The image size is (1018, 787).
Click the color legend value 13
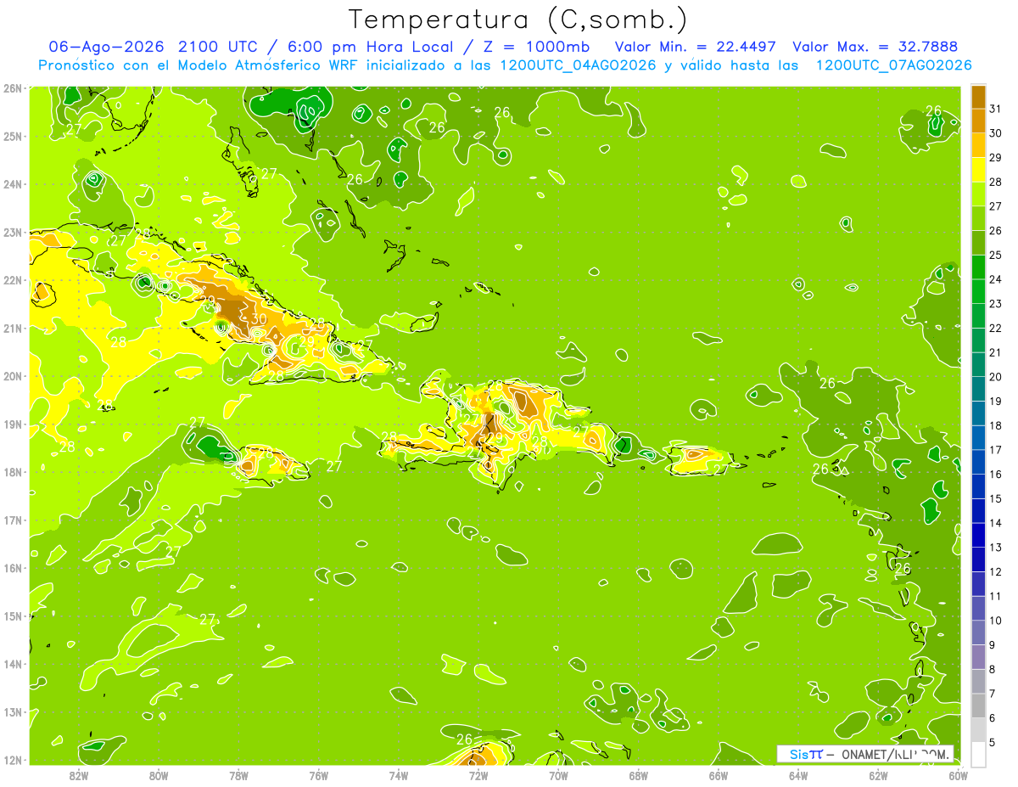(996, 548)
